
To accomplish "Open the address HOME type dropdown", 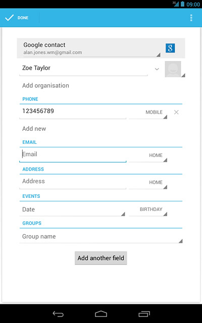I will tap(148, 183).
